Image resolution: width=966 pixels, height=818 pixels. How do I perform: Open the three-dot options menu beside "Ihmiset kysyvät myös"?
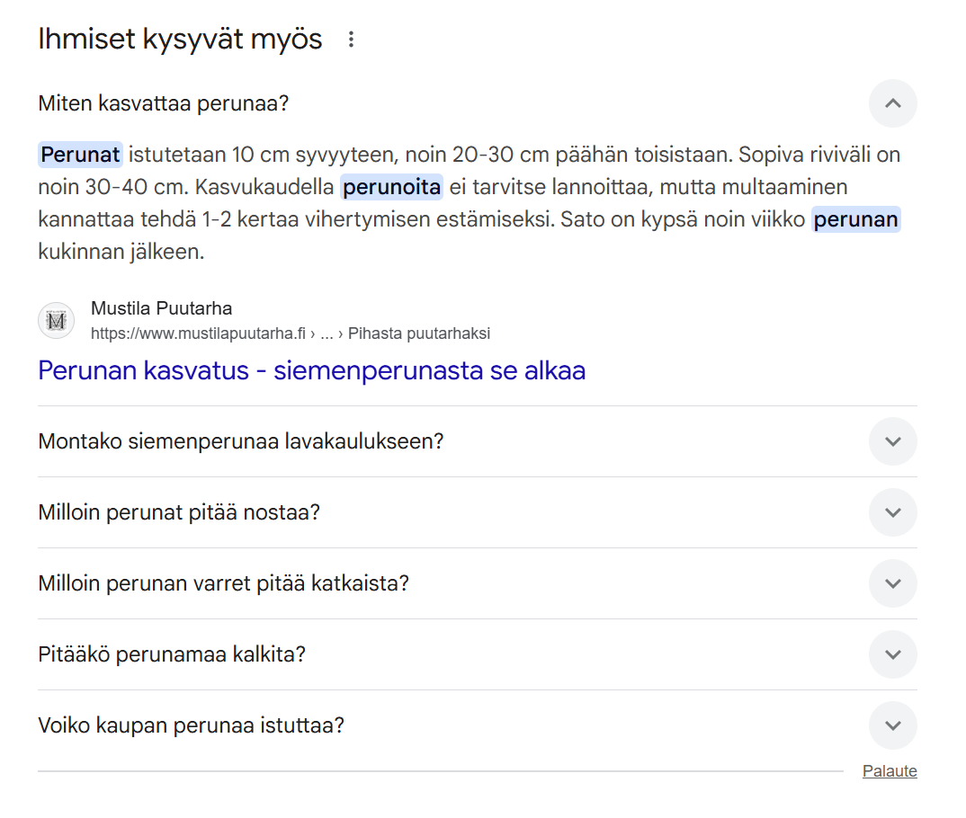351,38
